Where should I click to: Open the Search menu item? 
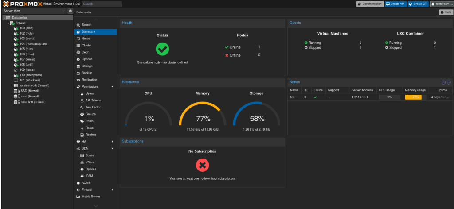(x=96, y=25)
